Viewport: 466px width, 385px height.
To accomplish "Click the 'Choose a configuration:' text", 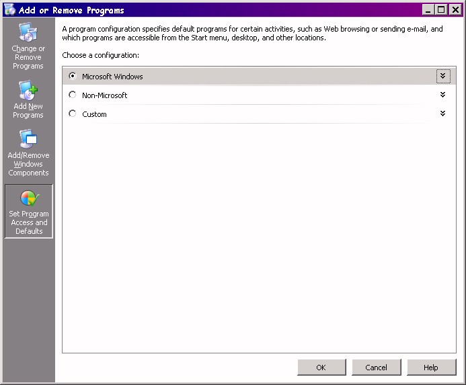I will coord(100,55).
